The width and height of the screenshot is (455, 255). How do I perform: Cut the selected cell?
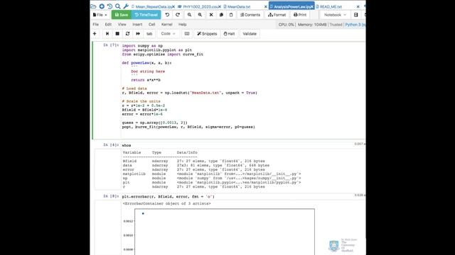click(211, 15)
